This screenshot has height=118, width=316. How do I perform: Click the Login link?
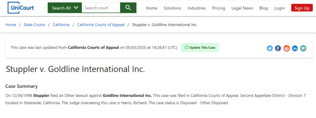[x=280, y=8]
